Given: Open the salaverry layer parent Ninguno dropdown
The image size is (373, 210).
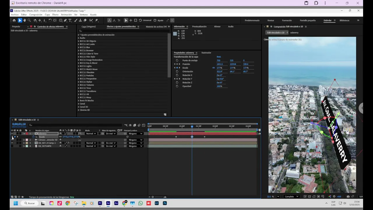Looking at the screenshot, I should click(x=135, y=134).
